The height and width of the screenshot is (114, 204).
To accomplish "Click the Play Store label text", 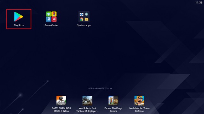I will tap(19, 25).
